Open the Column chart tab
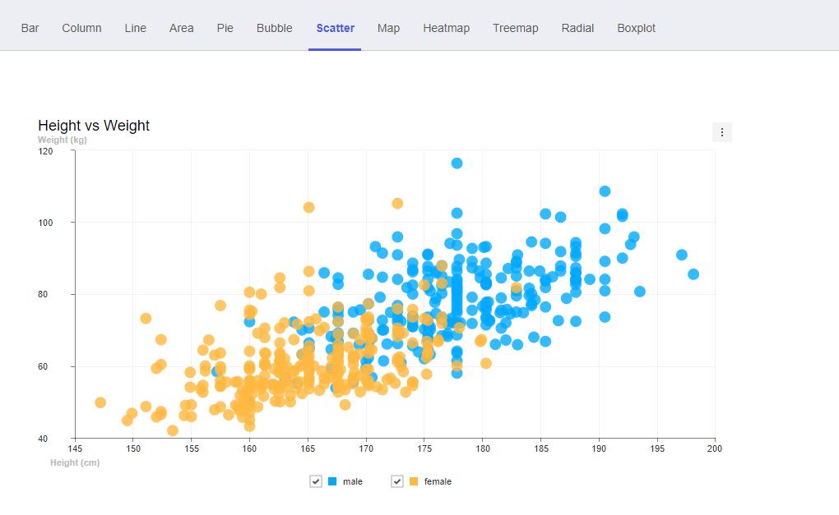This screenshot has width=839, height=515. [81, 28]
